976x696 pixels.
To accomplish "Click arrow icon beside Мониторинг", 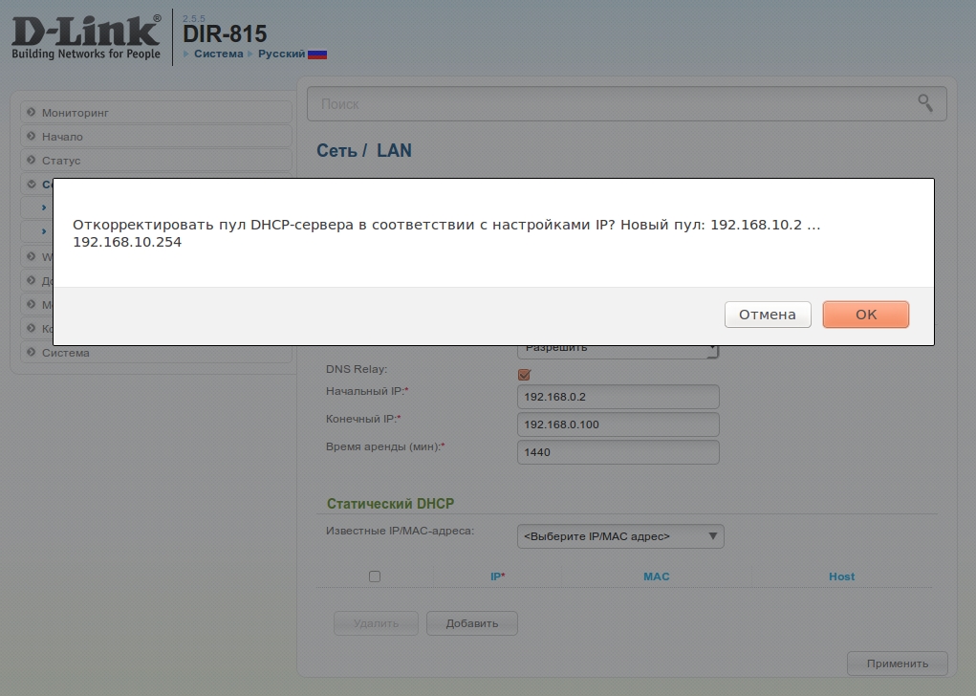I will 32,113.
